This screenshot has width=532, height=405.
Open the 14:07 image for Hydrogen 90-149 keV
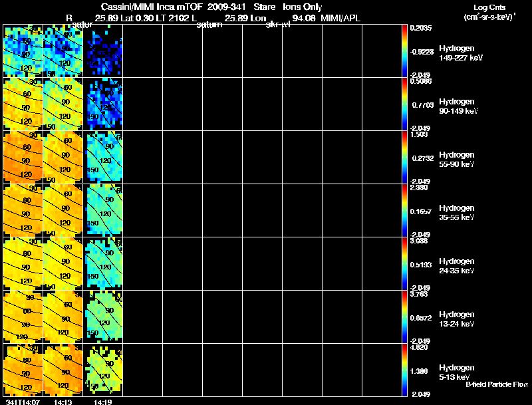coord(23,104)
